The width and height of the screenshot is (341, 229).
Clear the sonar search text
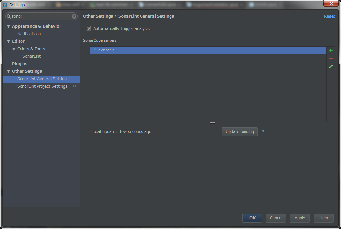tap(74, 16)
